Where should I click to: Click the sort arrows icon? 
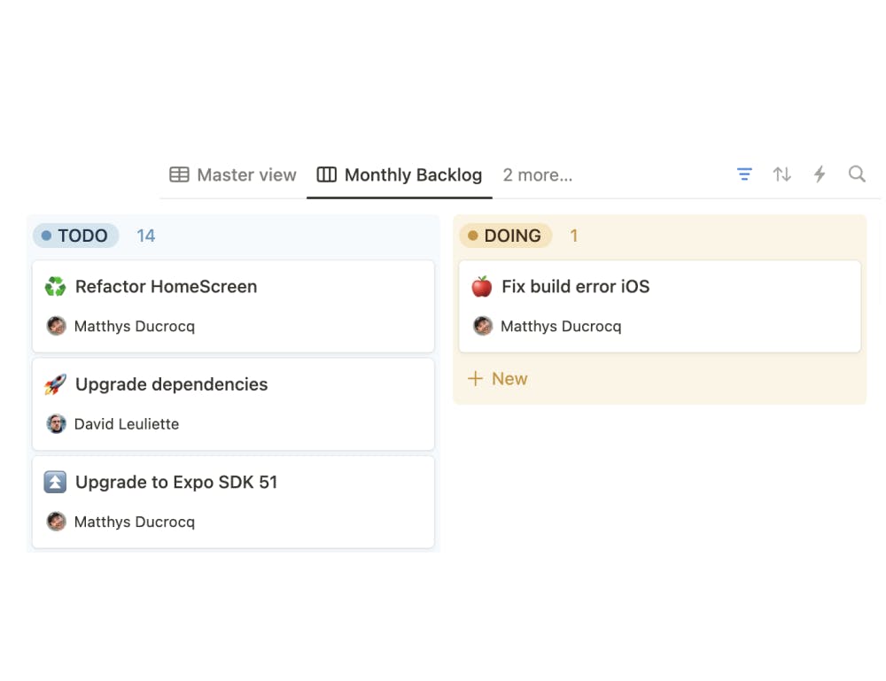pyautogui.click(x=781, y=174)
